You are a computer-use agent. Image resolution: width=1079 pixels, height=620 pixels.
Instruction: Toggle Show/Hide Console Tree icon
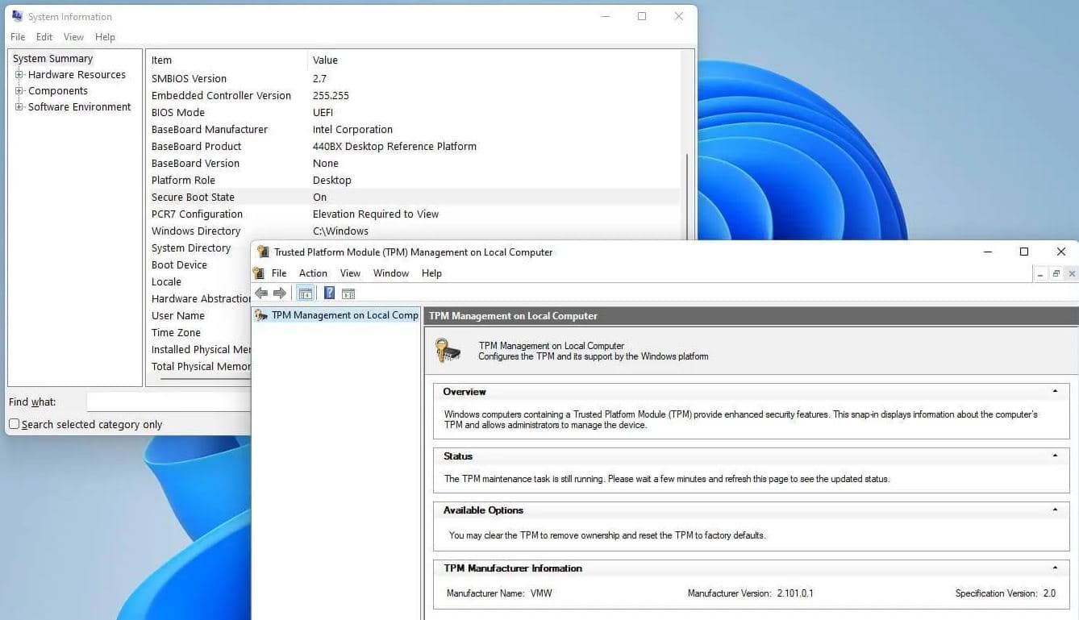click(x=305, y=293)
